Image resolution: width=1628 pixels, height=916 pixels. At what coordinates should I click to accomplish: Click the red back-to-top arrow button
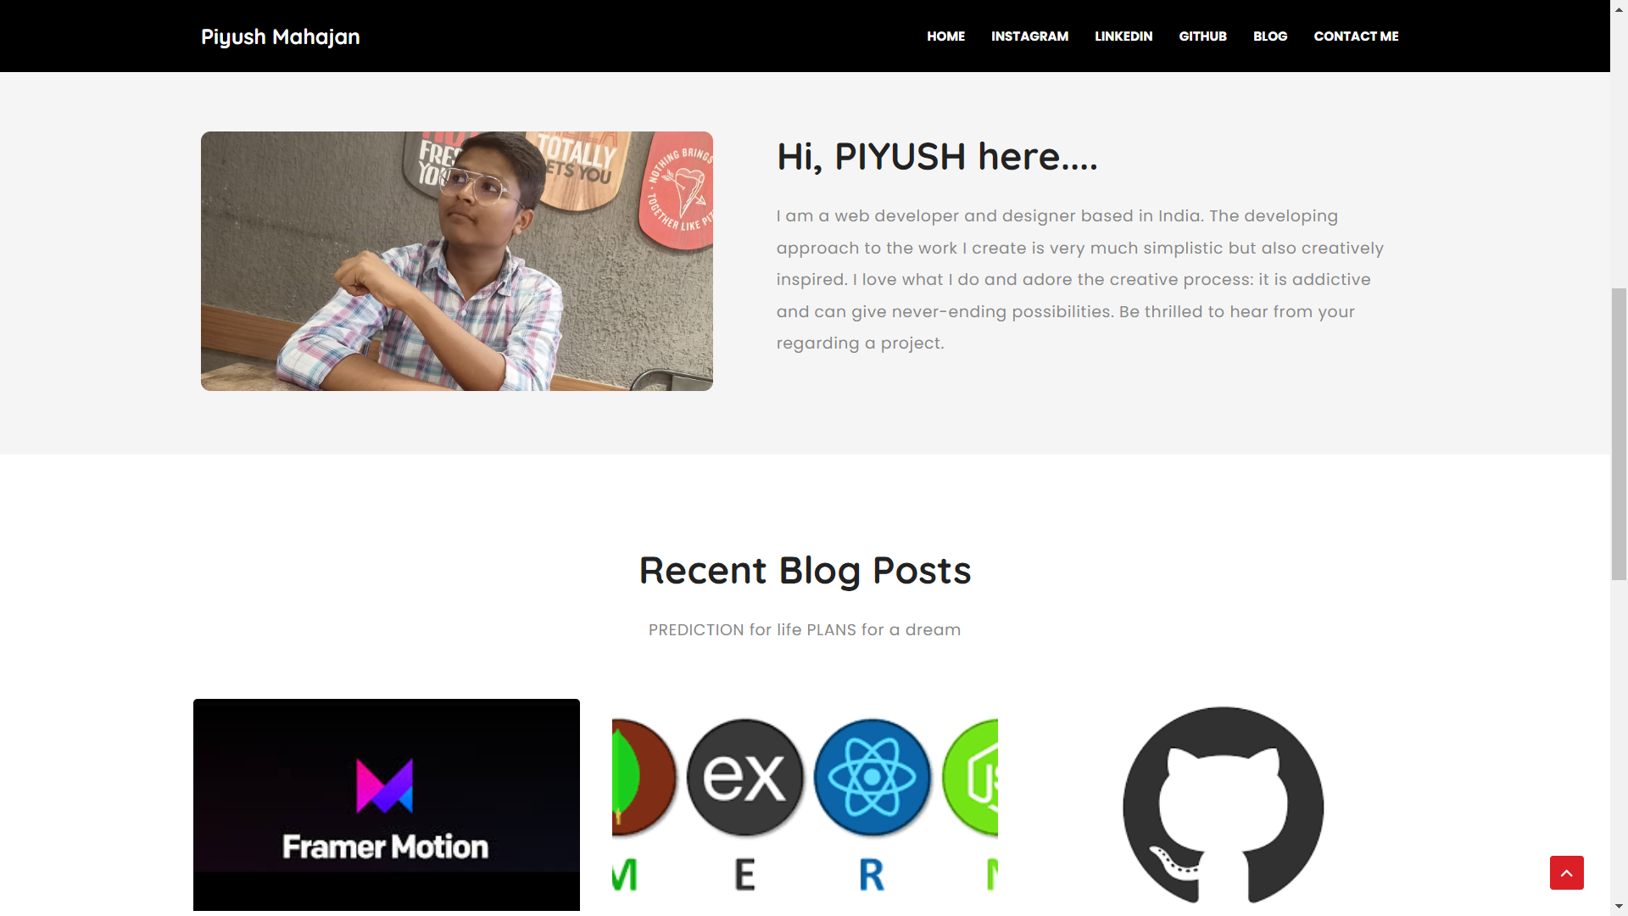coord(1566,872)
